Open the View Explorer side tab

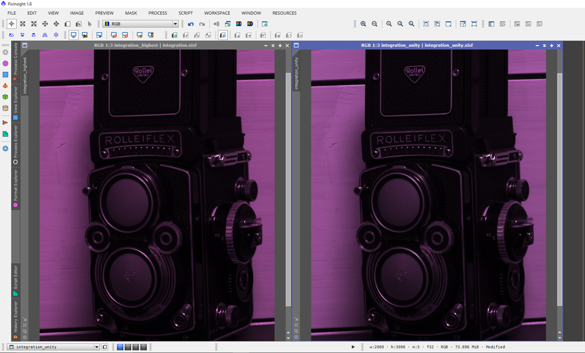[15, 103]
